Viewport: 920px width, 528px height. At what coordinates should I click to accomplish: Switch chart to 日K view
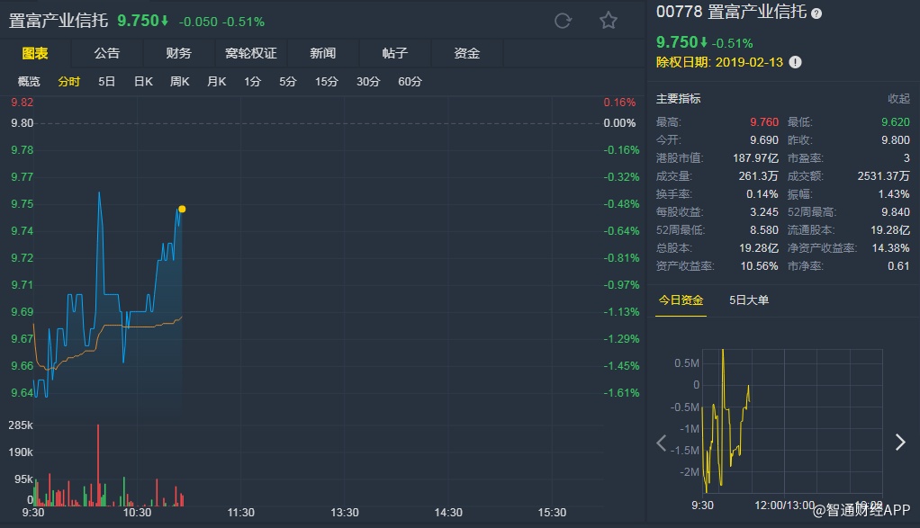coord(143,82)
